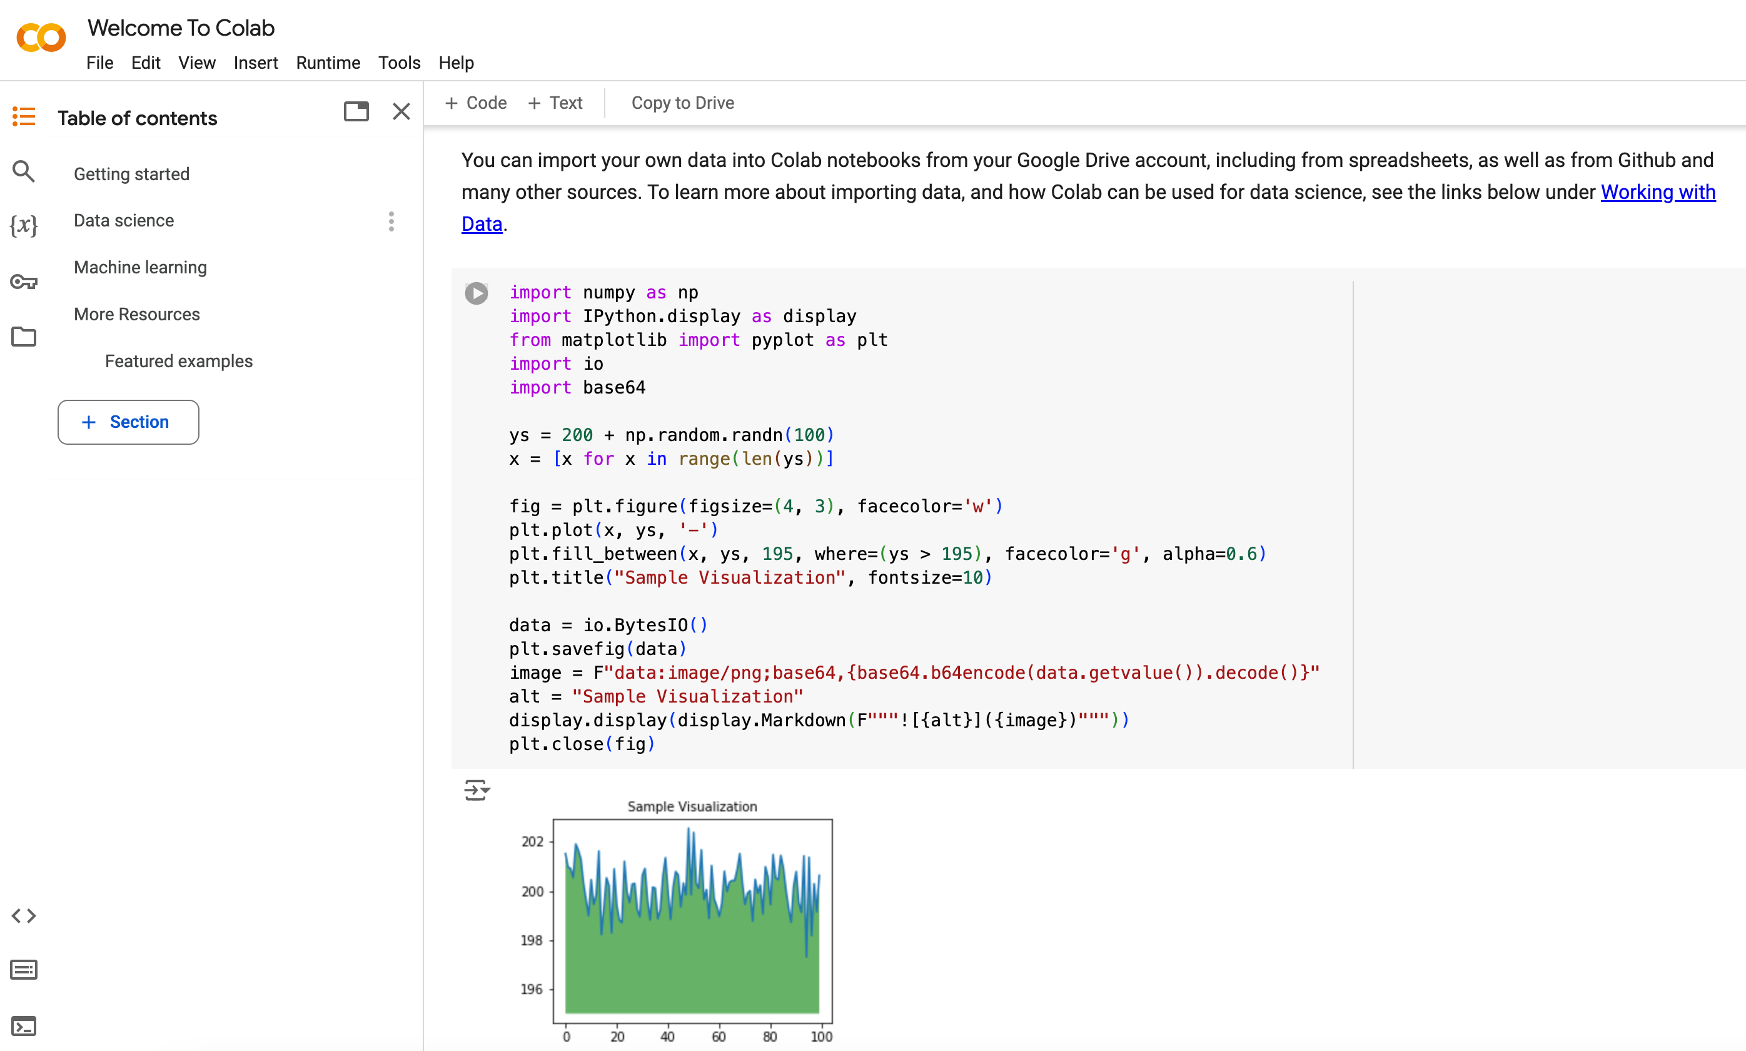Open the Secrets key icon
This screenshot has height=1051, width=1746.
click(x=23, y=282)
